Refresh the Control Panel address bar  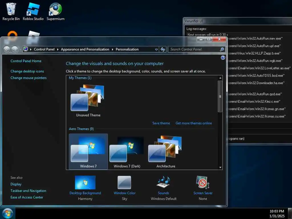point(163,49)
